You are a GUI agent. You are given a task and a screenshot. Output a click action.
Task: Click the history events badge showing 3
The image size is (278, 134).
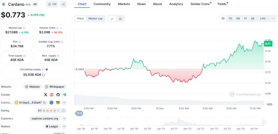[x=79, y=113]
